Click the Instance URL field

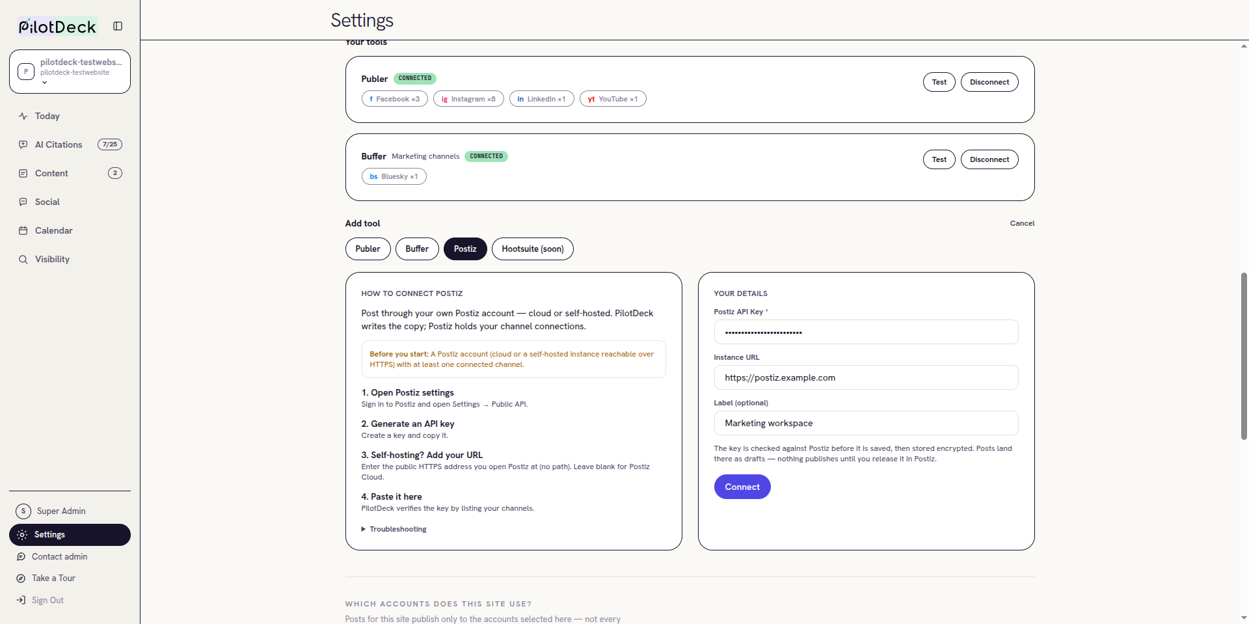click(866, 377)
